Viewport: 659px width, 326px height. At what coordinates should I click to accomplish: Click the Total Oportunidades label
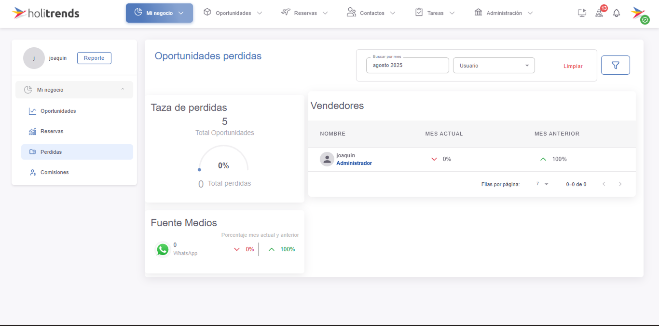(x=225, y=133)
